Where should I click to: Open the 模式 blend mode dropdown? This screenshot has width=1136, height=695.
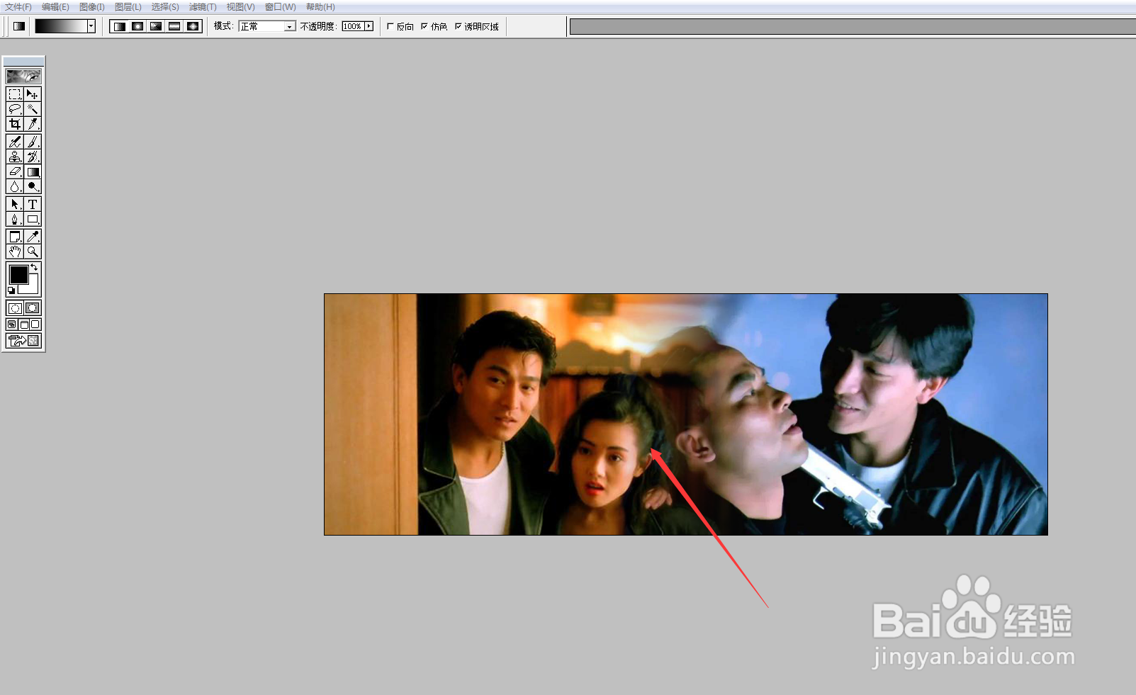(x=267, y=26)
